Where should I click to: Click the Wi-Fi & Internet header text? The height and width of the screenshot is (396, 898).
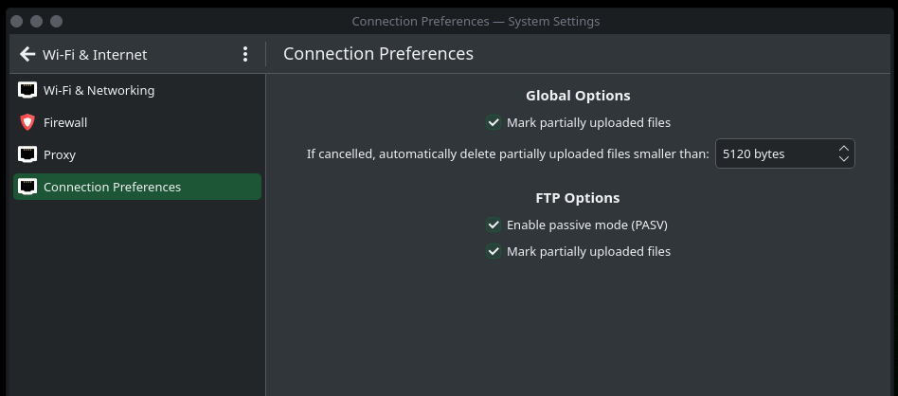pos(95,54)
